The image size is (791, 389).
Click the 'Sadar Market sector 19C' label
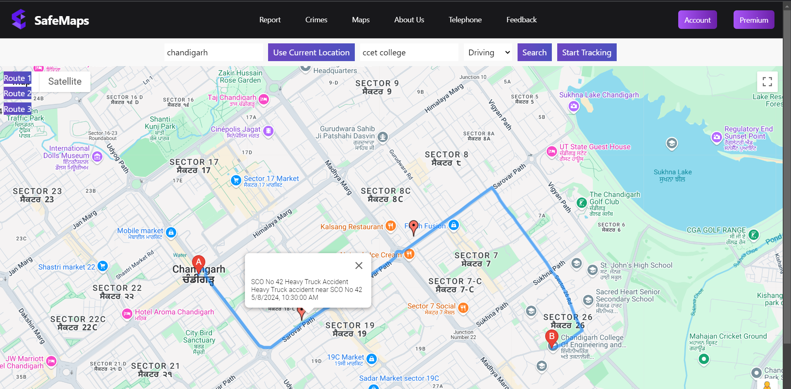pyautogui.click(x=399, y=378)
